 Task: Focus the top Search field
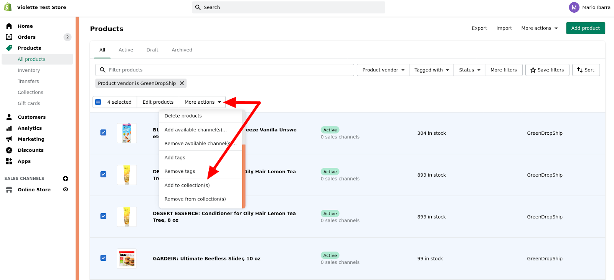point(288,7)
